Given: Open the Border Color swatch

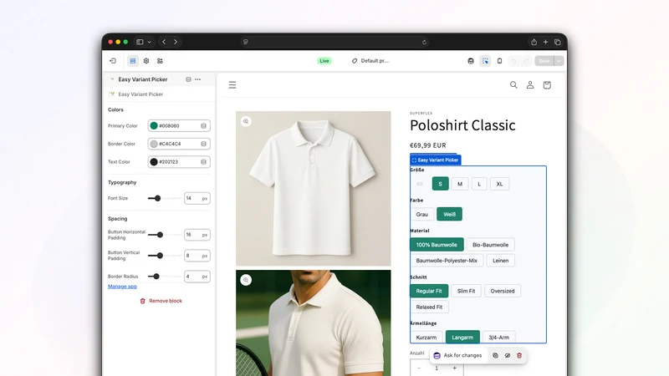Looking at the screenshot, I should (154, 144).
